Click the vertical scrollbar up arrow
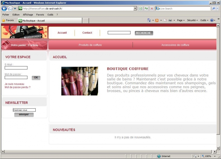 click(218, 25)
